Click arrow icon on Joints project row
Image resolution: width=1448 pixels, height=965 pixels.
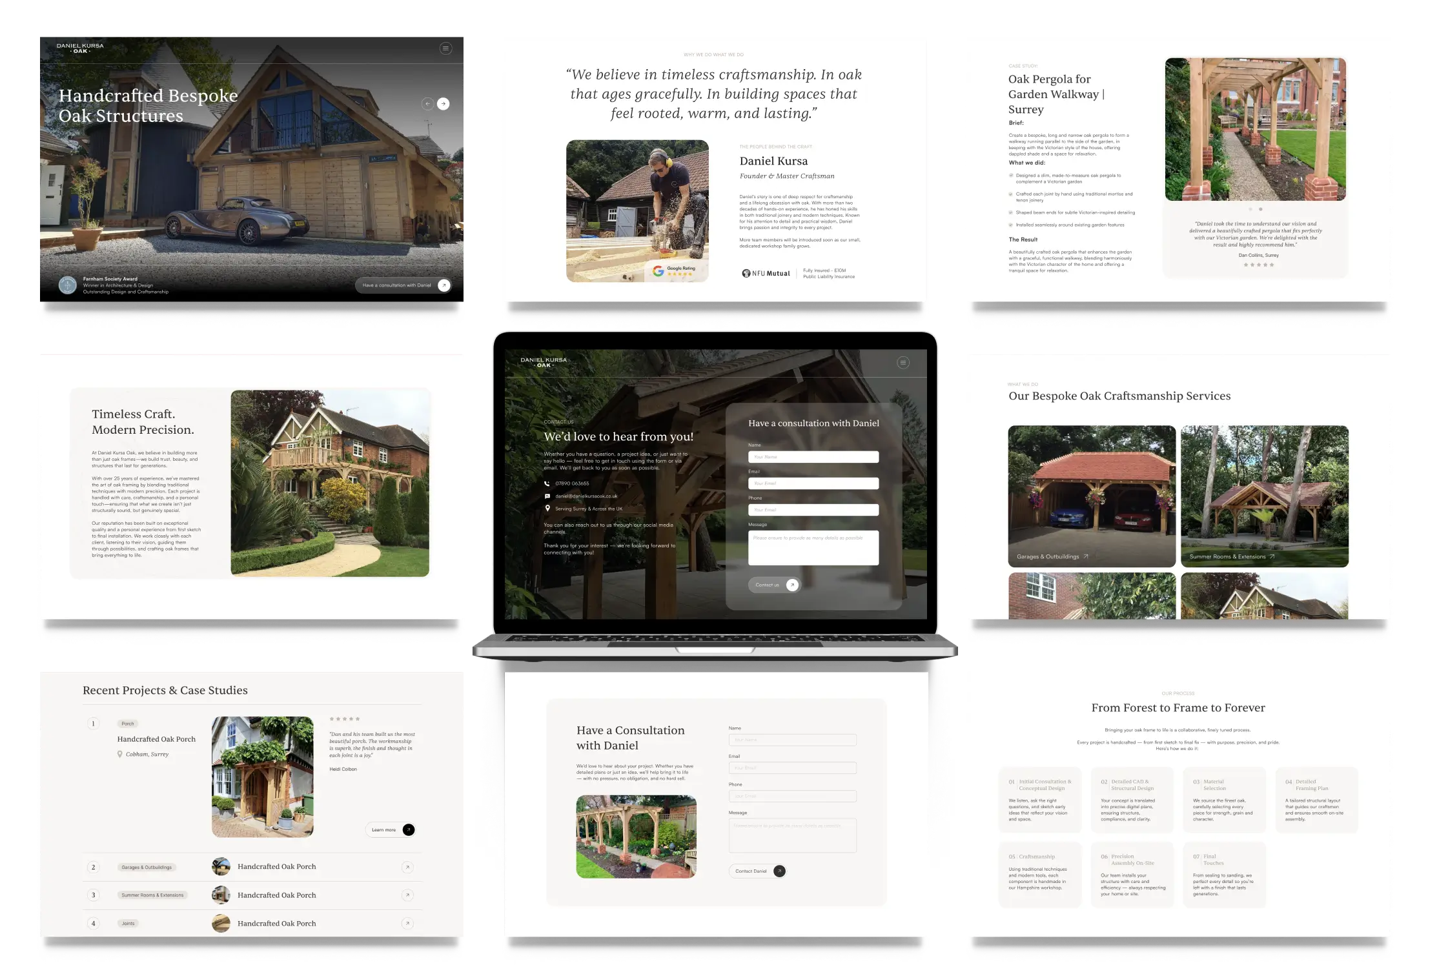click(407, 924)
